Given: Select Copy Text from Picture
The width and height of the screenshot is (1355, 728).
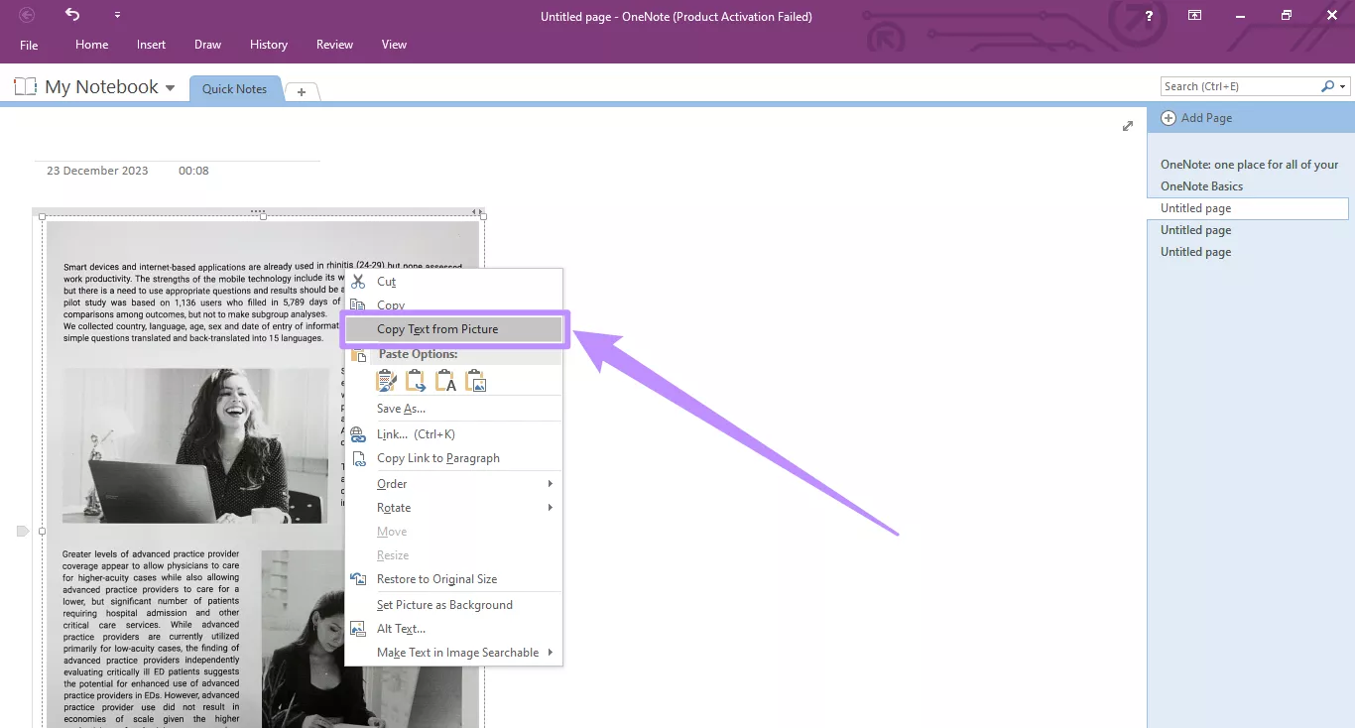Looking at the screenshot, I should click(x=437, y=328).
